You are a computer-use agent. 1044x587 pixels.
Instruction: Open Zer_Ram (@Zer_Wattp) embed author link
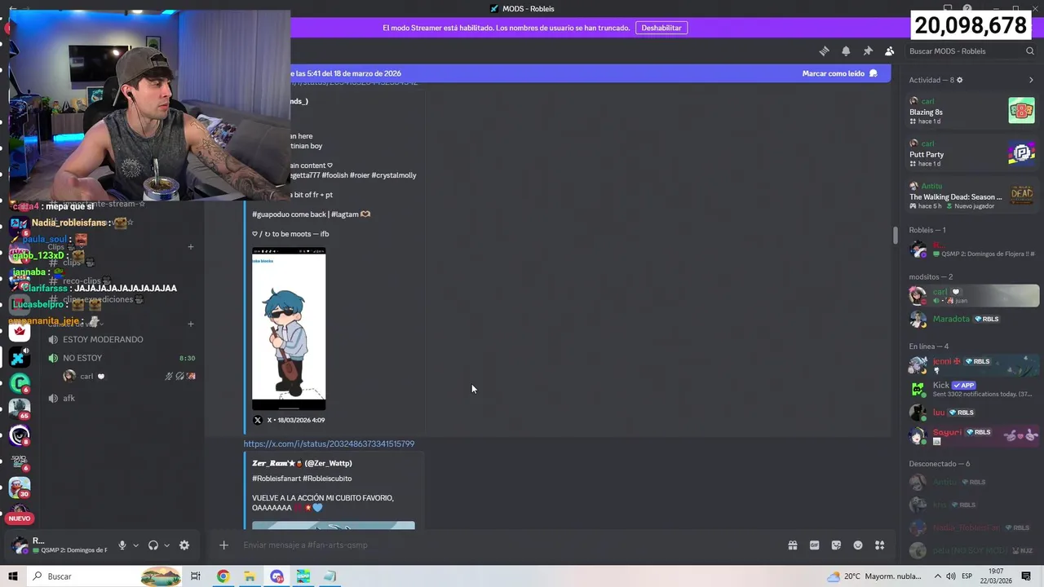[x=302, y=463]
